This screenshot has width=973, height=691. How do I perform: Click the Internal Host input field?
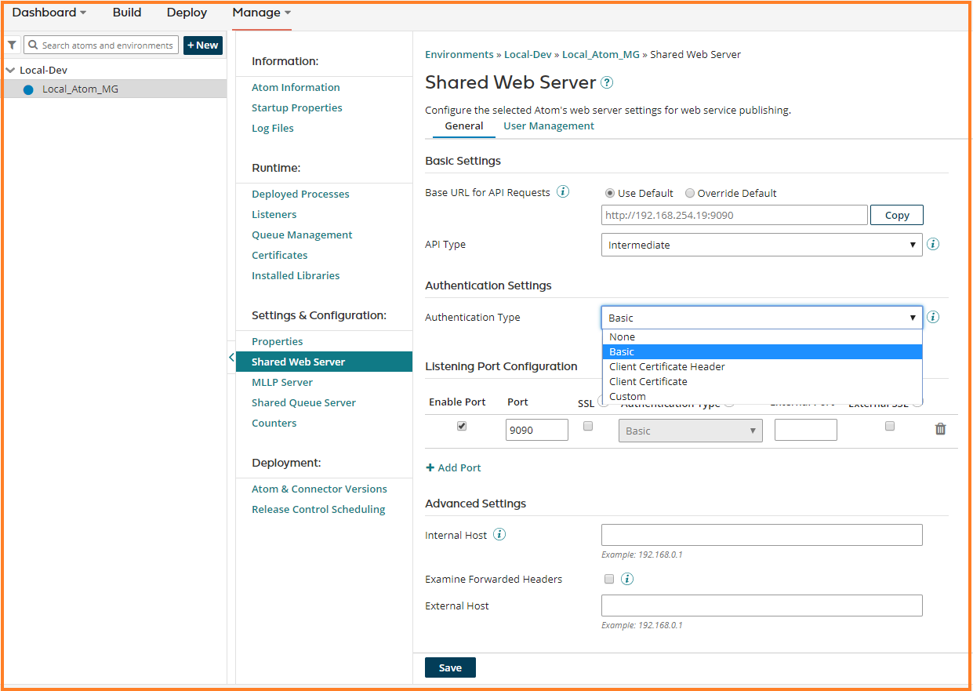(x=761, y=535)
